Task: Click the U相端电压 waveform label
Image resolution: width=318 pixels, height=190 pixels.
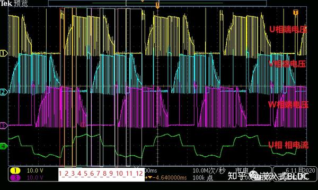Action: click(288, 30)
